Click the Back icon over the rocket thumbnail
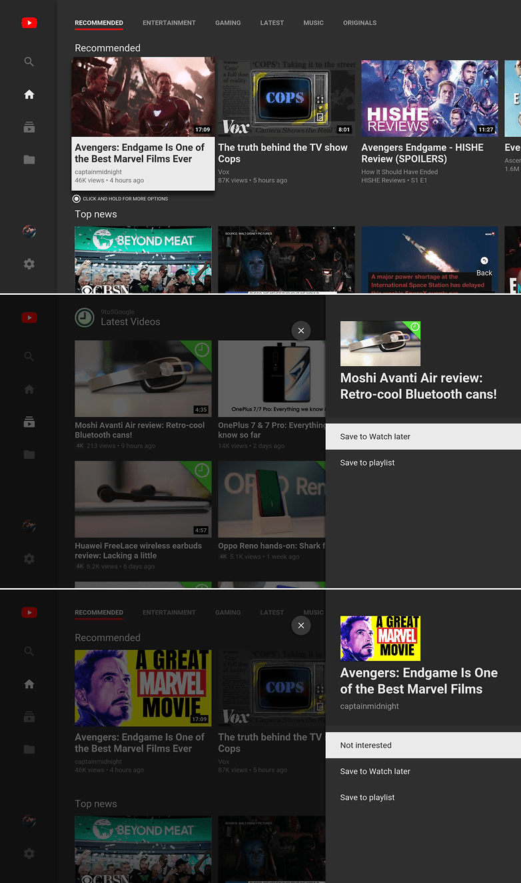The width and height of the screenshot is (521, 883). click(484, 261)
